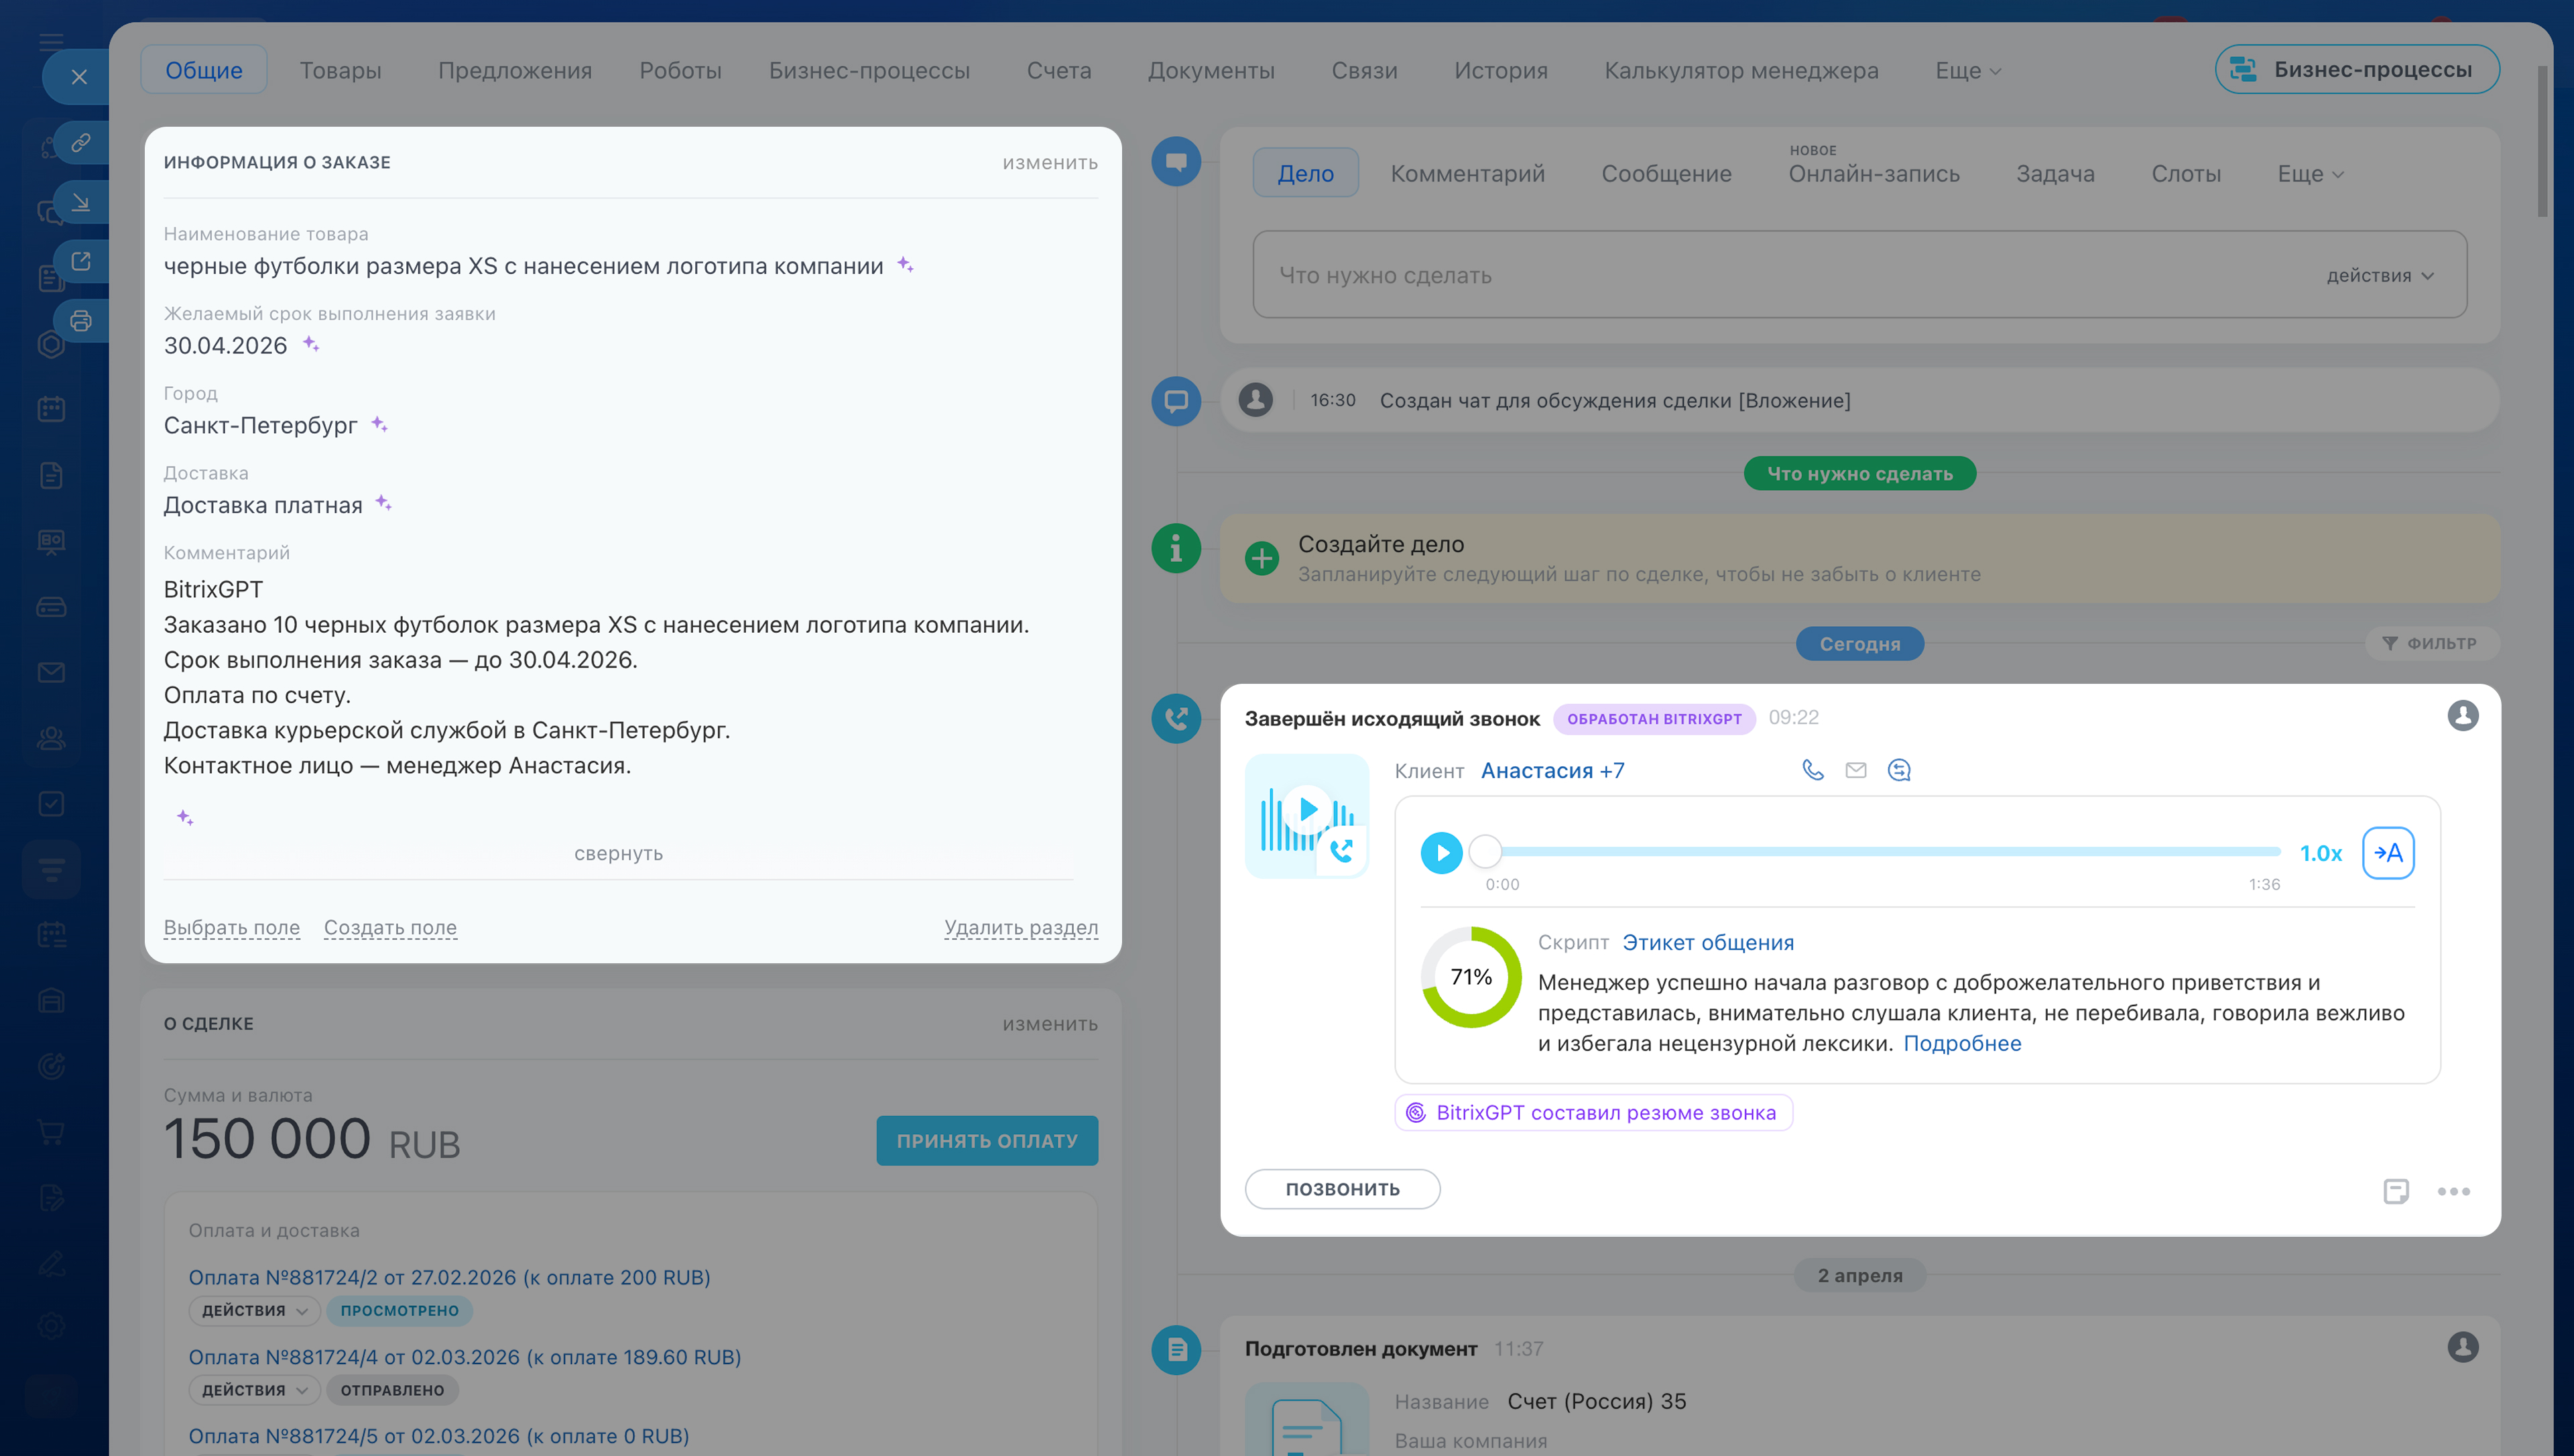This screenshot has width=2574, height=1456.
Task: Open call transcript with the A icon
Action: [2387, 853]
